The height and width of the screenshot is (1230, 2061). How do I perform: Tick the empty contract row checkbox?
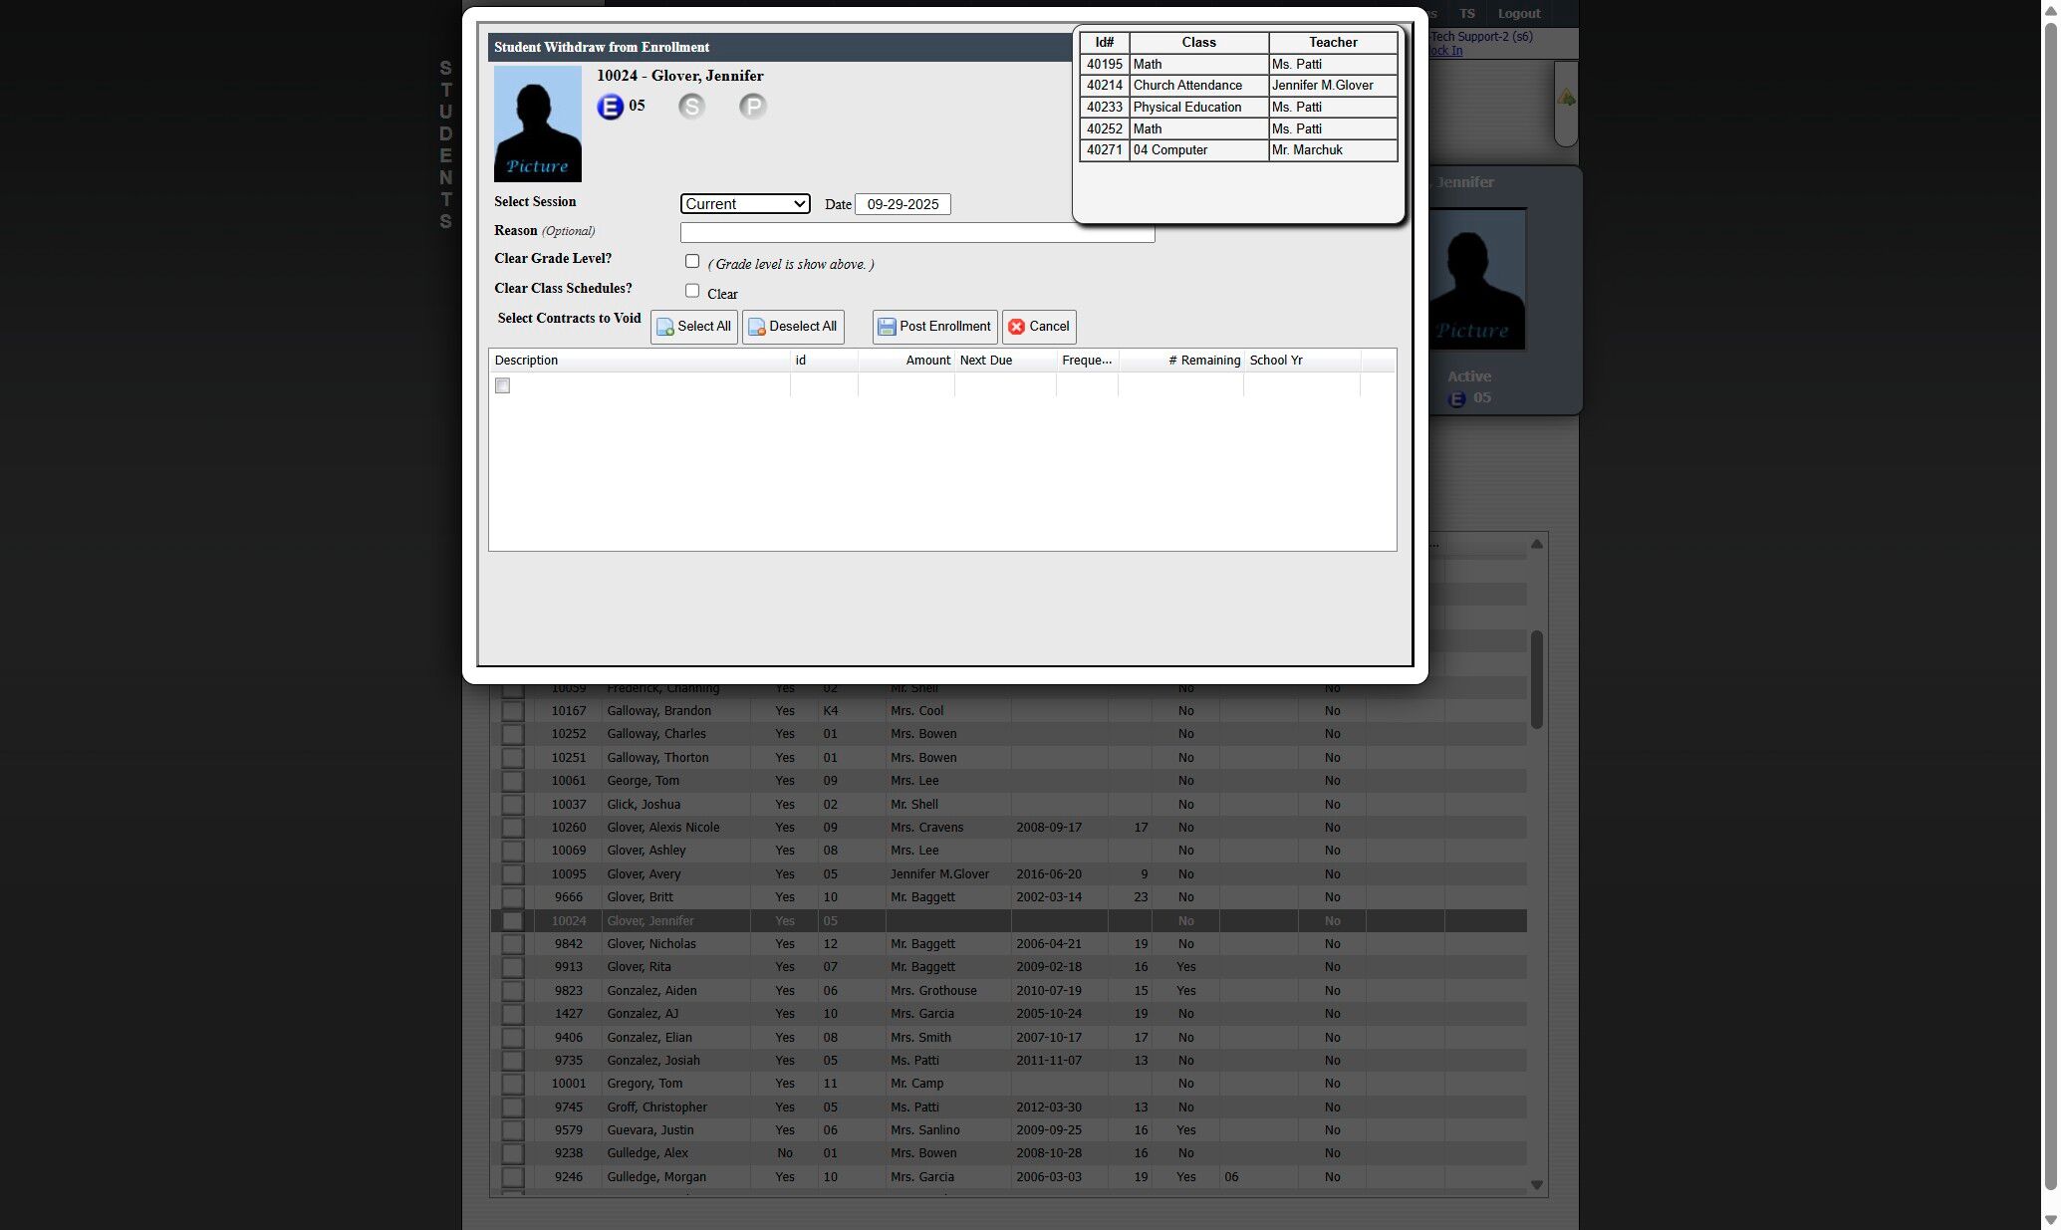click(502, 385)
